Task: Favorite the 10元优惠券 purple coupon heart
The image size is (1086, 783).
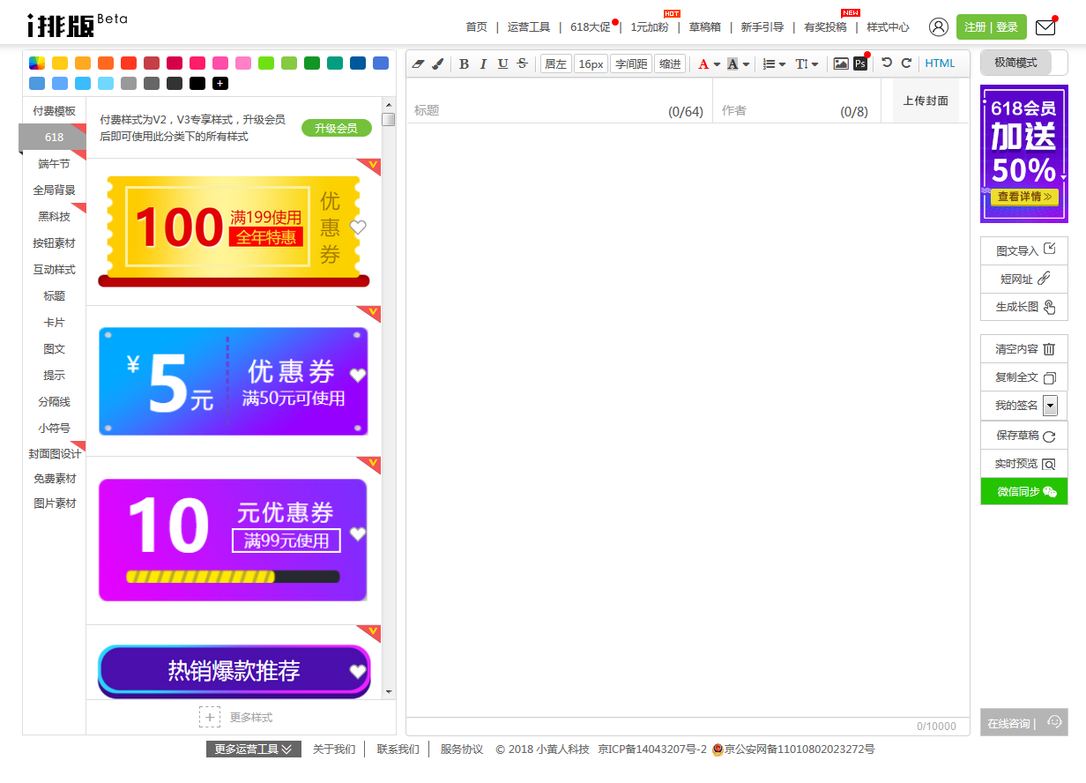Action: [357, 534]
